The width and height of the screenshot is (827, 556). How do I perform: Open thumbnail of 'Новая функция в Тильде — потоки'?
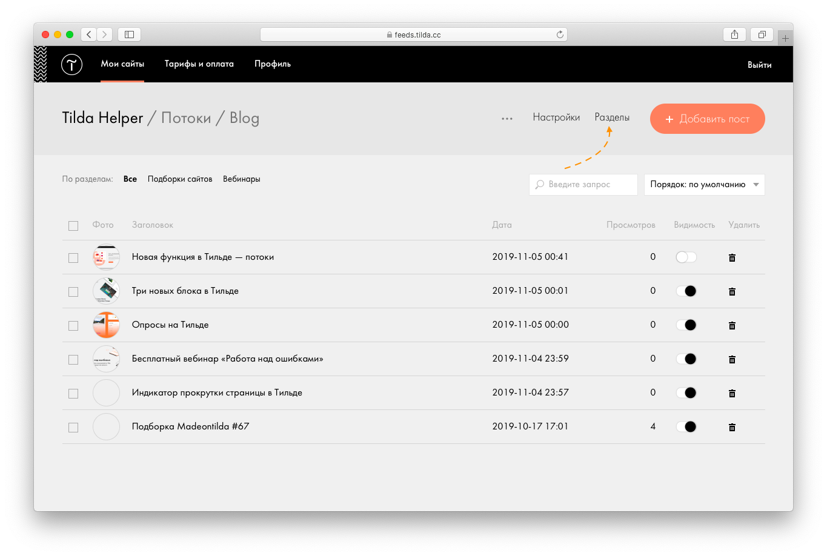tap(106, 257)
